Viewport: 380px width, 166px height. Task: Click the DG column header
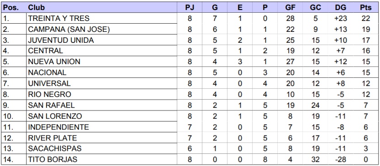point(341,7)
